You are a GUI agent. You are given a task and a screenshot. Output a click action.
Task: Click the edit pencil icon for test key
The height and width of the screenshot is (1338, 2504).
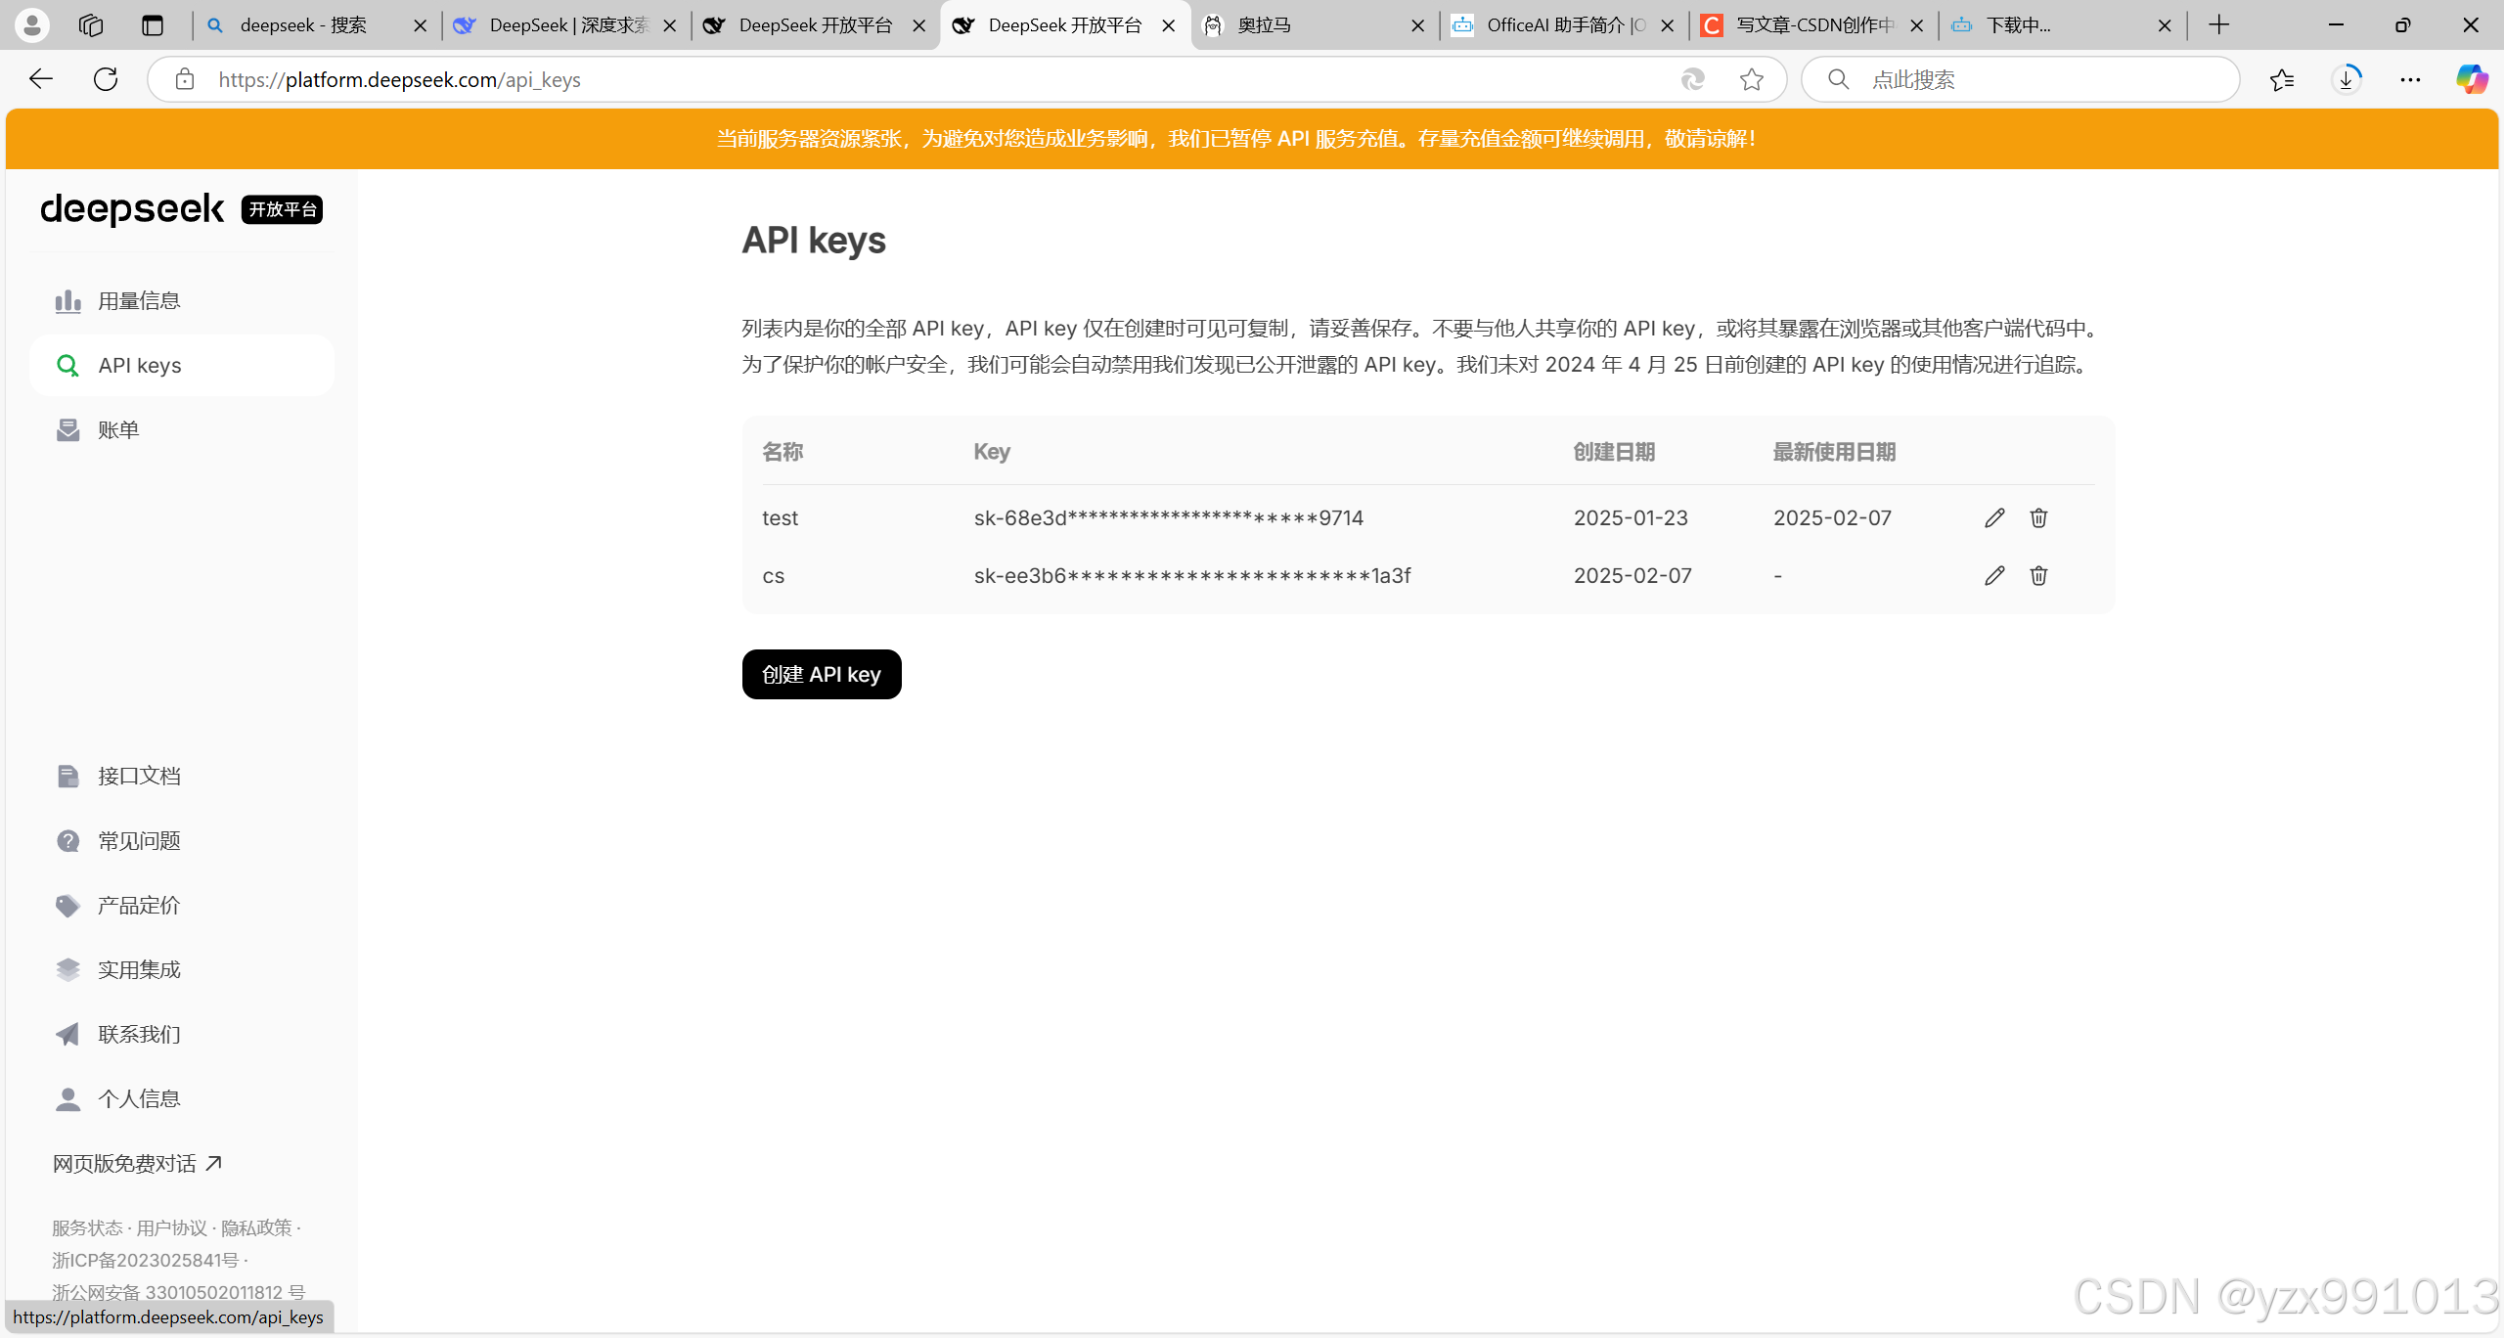point(1994,517)
